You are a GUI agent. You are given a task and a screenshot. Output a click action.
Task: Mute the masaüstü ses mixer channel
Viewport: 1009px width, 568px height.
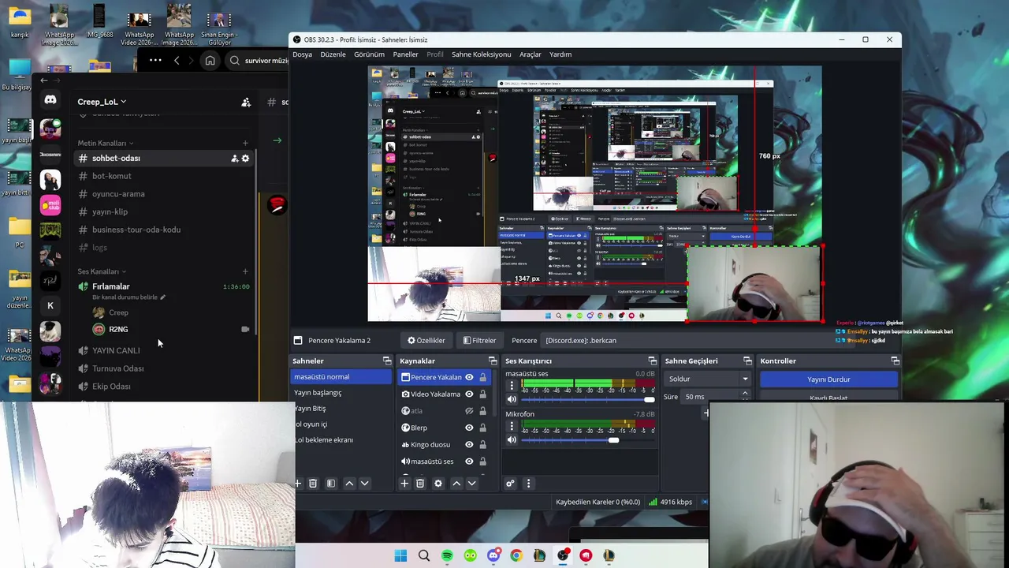coord(512,399)
